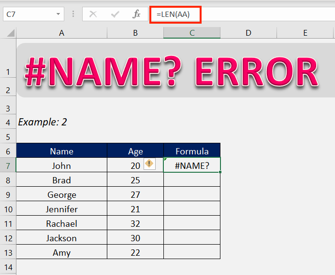This screenshot has width=335, height=275.
Task: Select the cell containing "Rachael"
Action: tap(61, 223)
